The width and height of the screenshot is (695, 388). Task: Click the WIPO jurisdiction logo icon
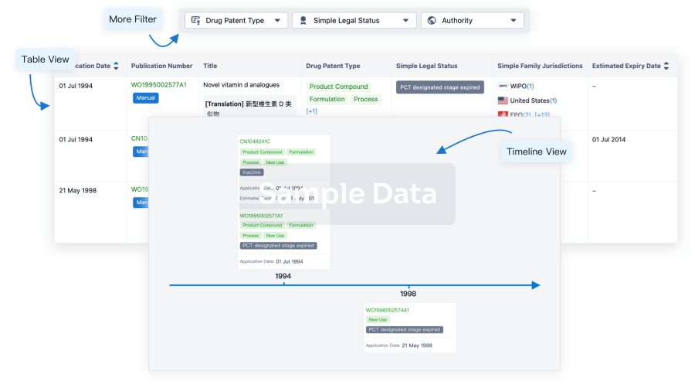click(503, 86)
